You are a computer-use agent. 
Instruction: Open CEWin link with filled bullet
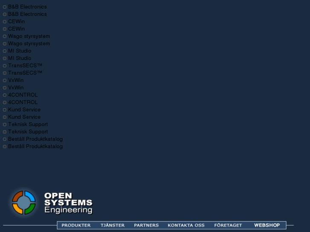click(x=16, y=29)
